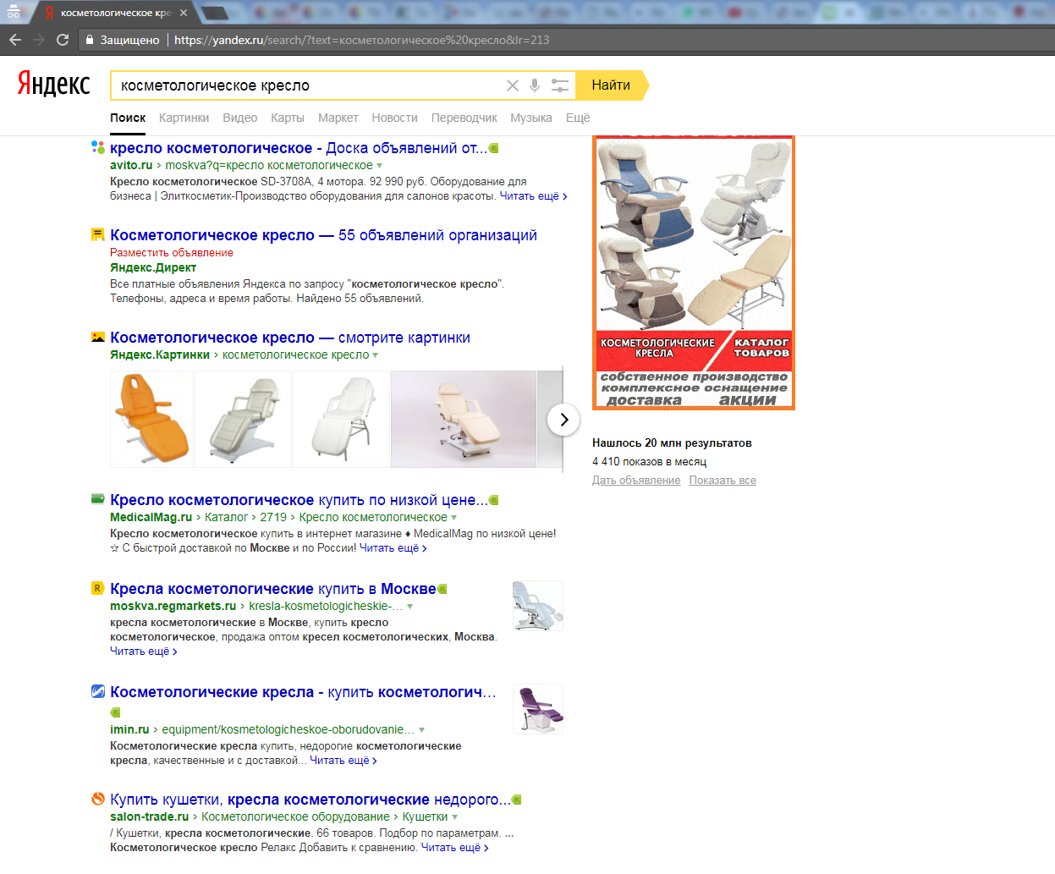The image size is (1055, 874).
Task: Open avito кресло косметологическое result title
Action: click(299, 148)
